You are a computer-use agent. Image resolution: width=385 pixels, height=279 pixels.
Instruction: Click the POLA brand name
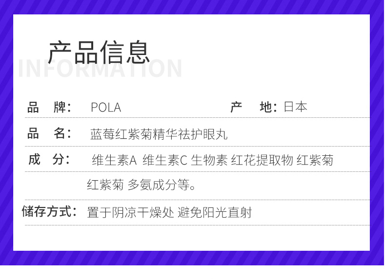click(x=106, y=108)
